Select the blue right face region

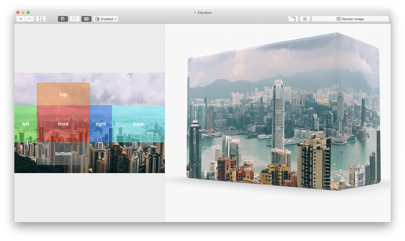[101, 124]
